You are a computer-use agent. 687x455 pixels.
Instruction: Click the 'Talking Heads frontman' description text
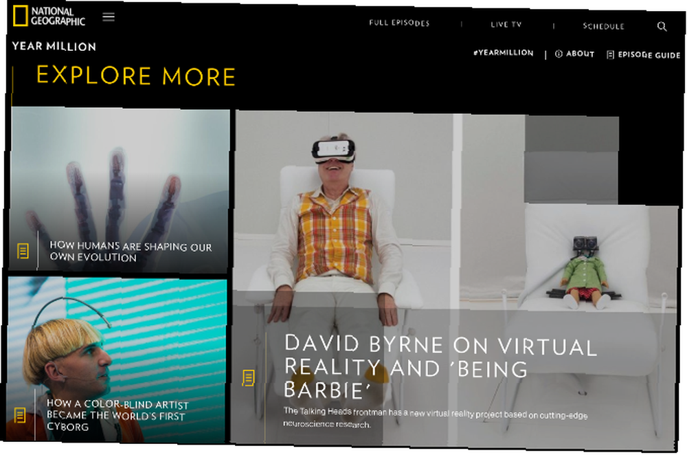pos(435,418)
